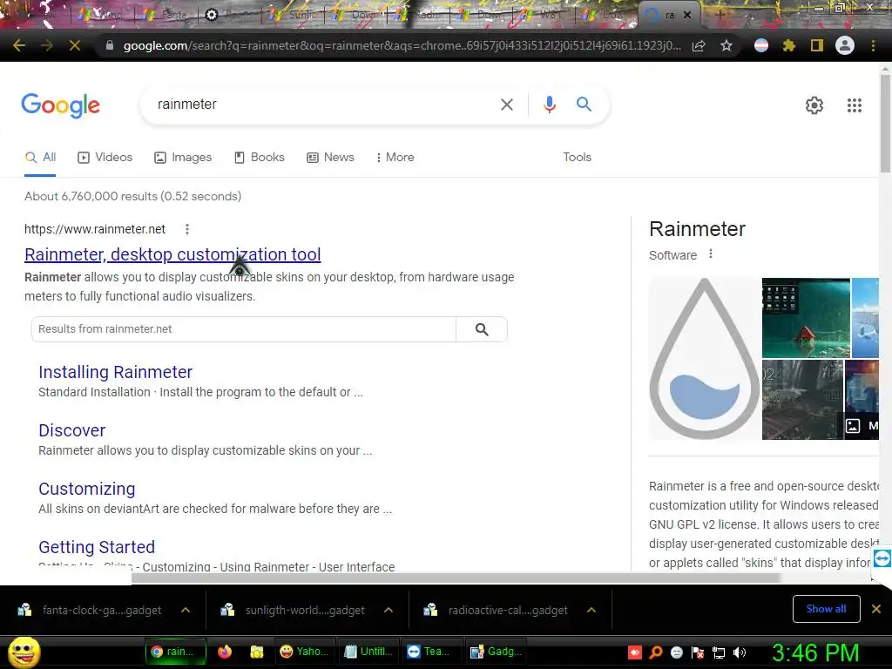Open the radioactive-cal gadget download
The height and width of the screenshot is (669, 892).
point(497,611)
